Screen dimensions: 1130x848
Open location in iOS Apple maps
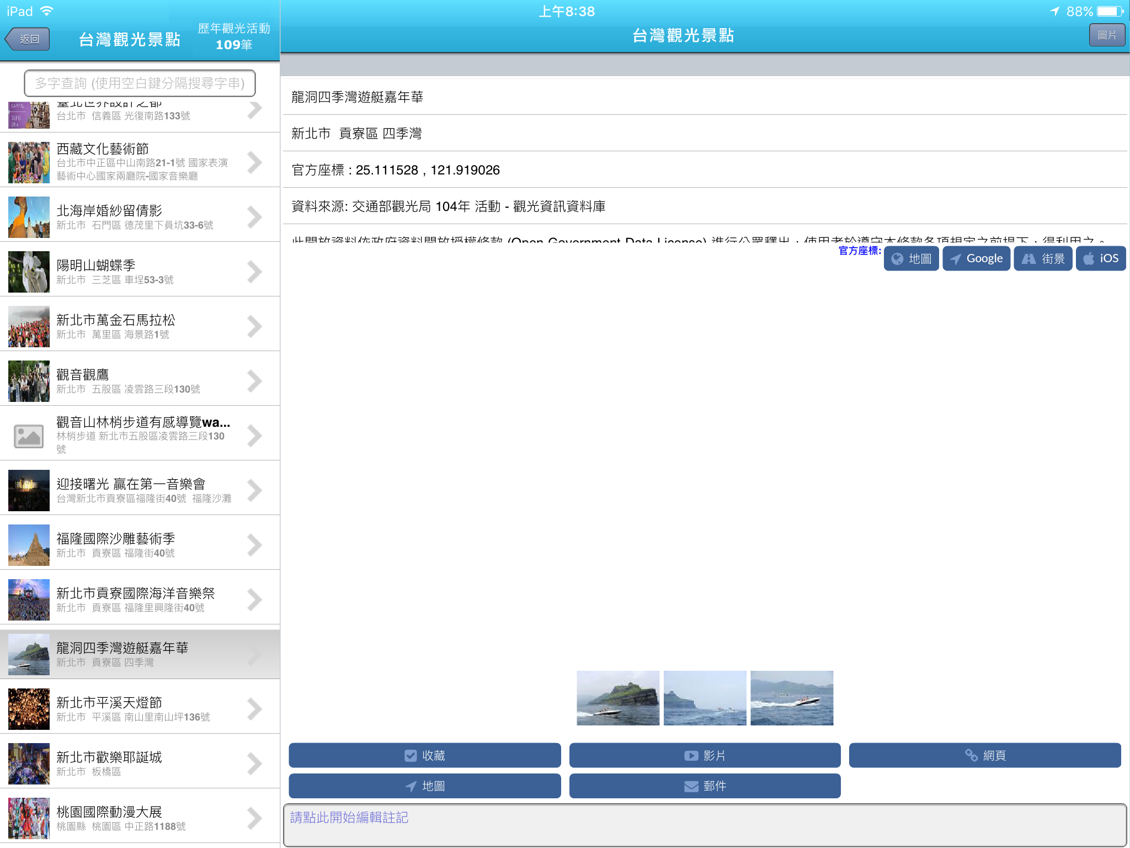tap(1101, 258)
